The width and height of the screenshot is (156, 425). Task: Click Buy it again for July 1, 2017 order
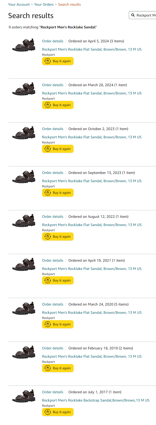(x=58, y=412)
